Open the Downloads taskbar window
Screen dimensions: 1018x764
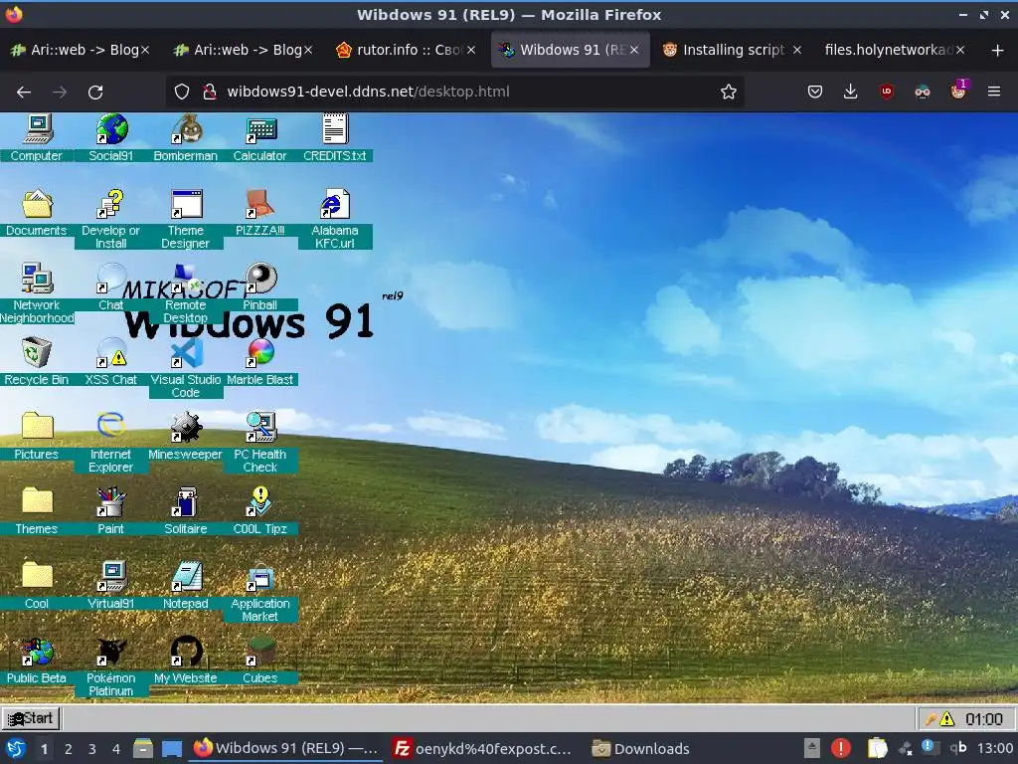[641, 748]
